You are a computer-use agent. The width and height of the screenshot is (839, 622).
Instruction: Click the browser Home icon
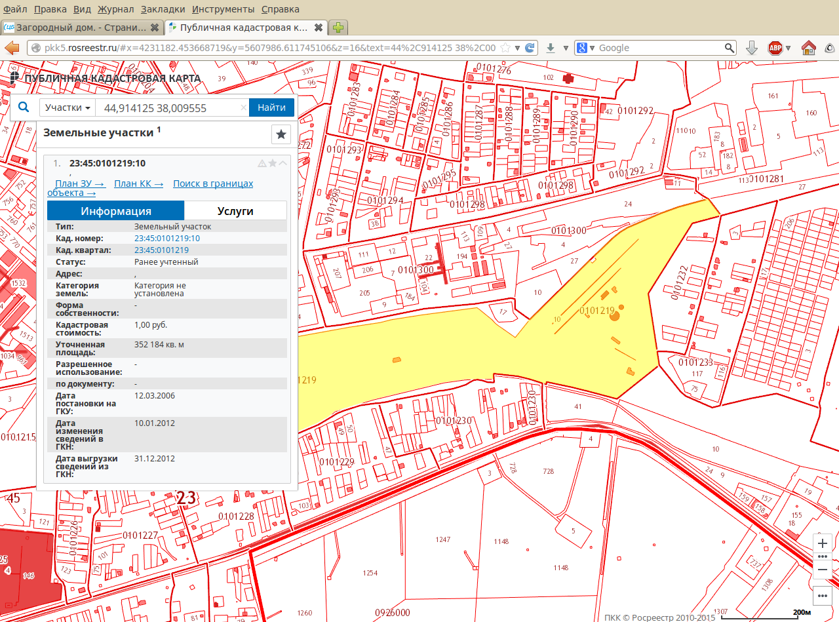coord(809,48)
